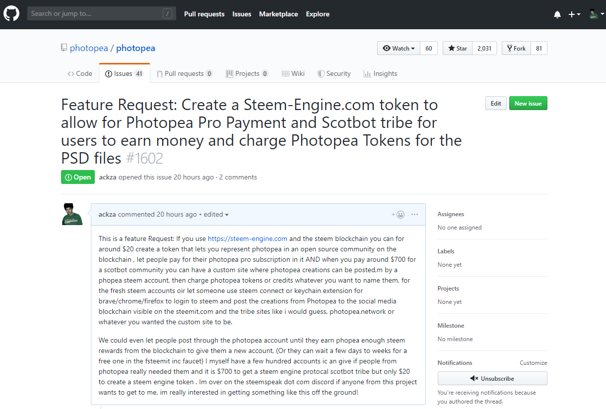This screenshot has width=606, height=409.
Task: Follow the https://steem-engine.com link
Action: [248, 238]
